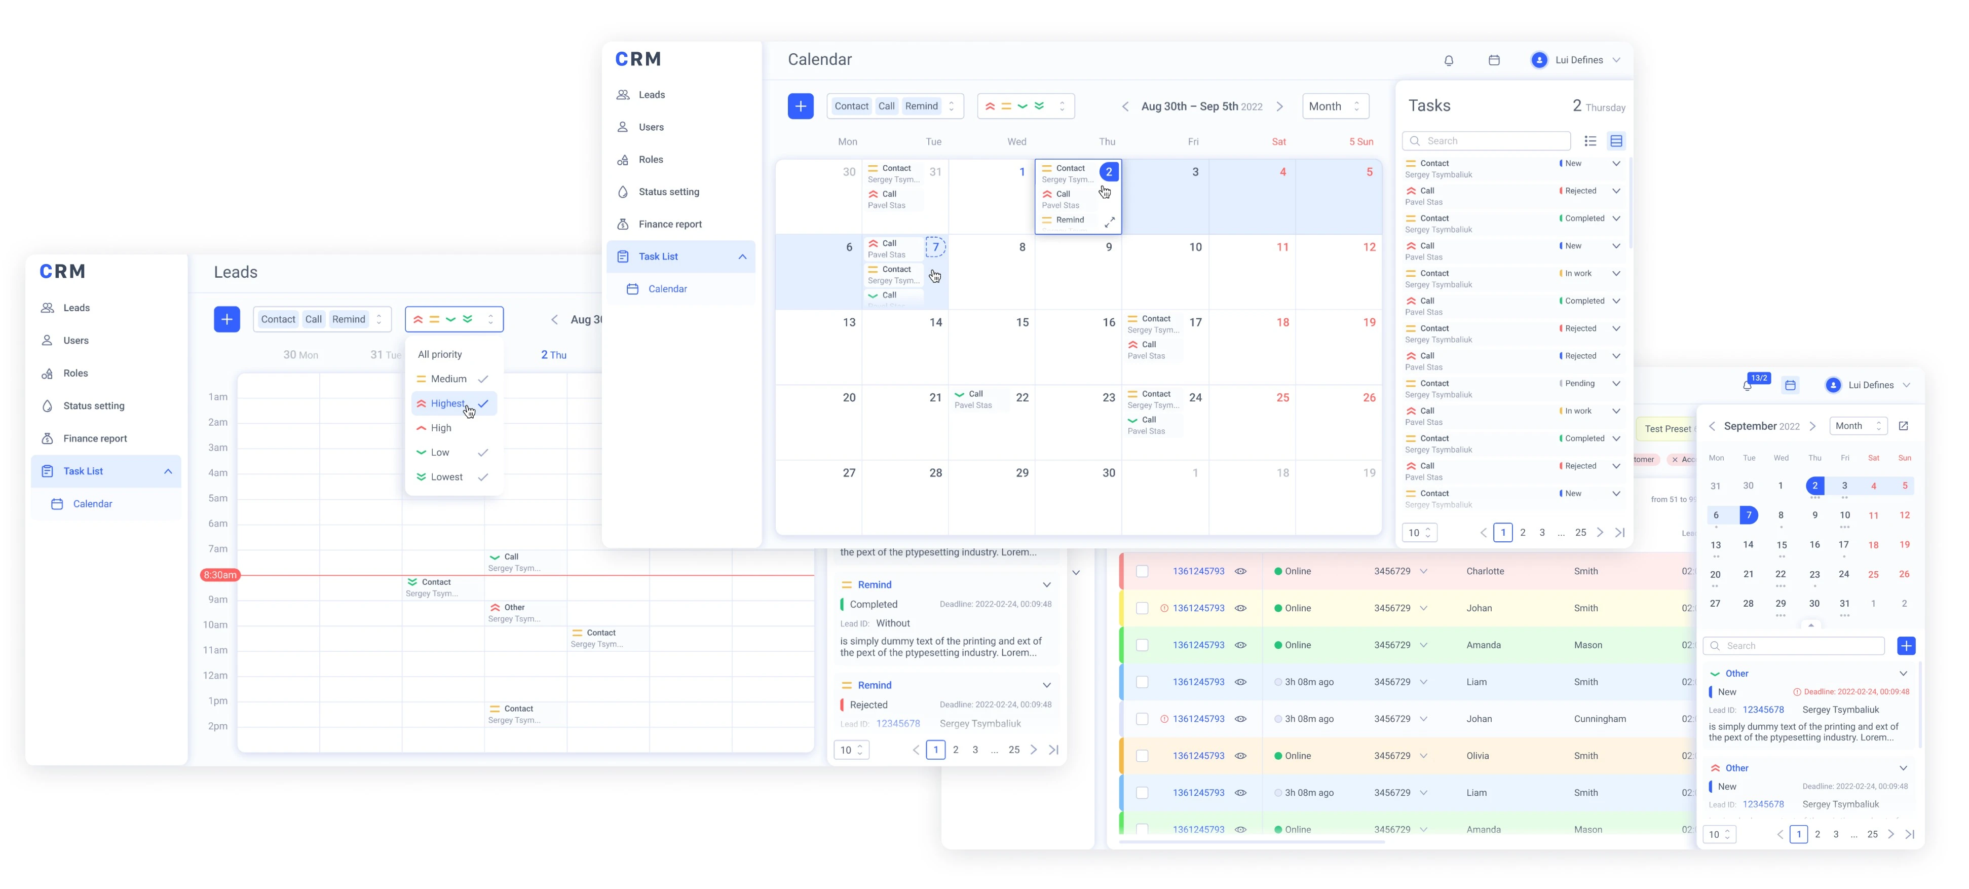Screen dimensions: 1969x889
Task: Open the calendar icon beside Lui Defines
Action: 1494,60
